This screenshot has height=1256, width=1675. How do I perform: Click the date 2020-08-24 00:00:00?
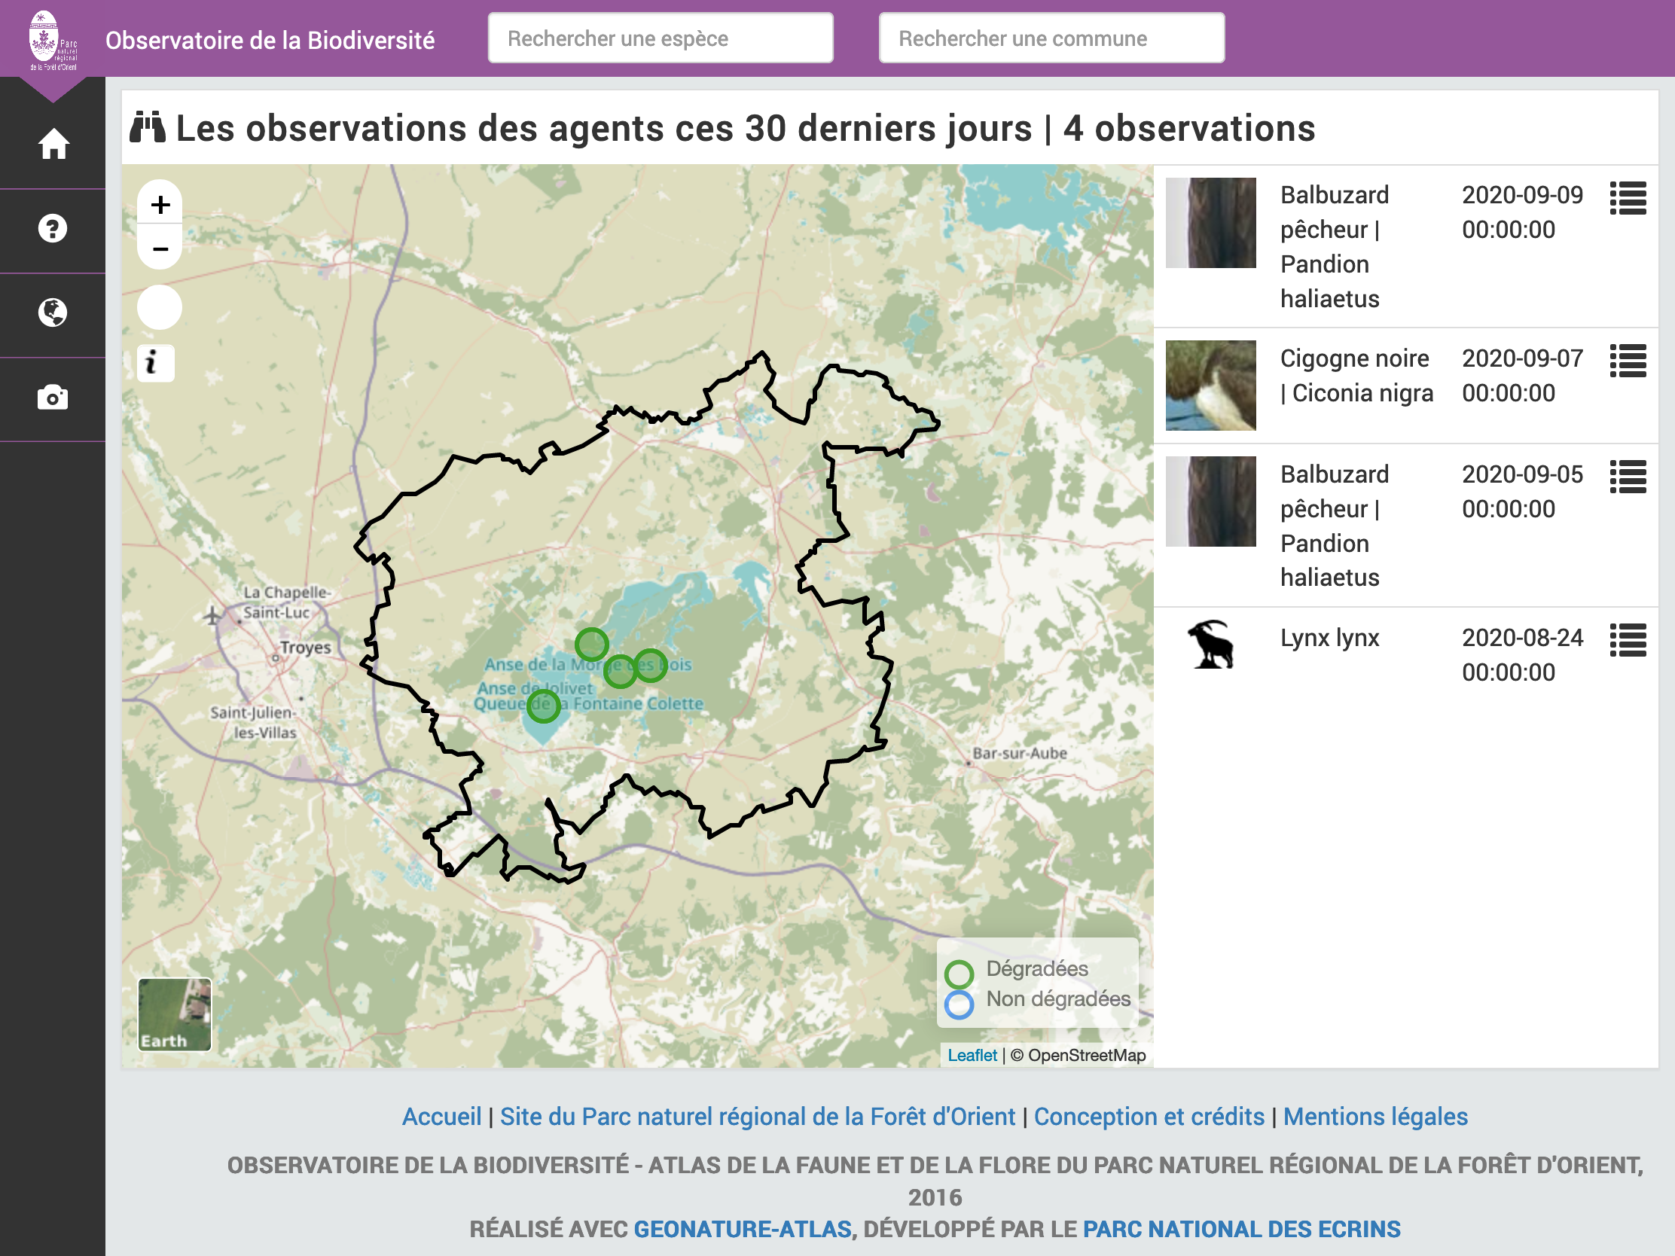[1522, 655]
